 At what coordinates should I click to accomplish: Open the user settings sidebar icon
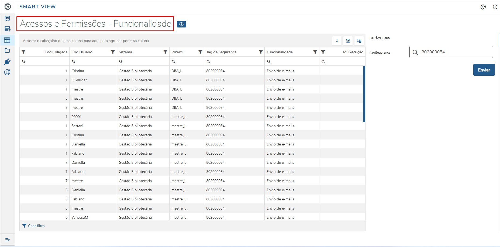[x=7, y=72]
